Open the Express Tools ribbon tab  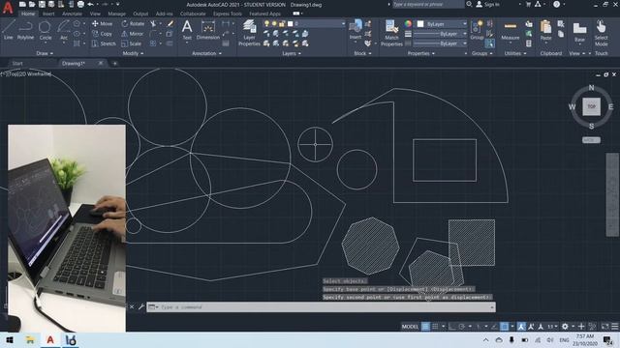(228, 14)
